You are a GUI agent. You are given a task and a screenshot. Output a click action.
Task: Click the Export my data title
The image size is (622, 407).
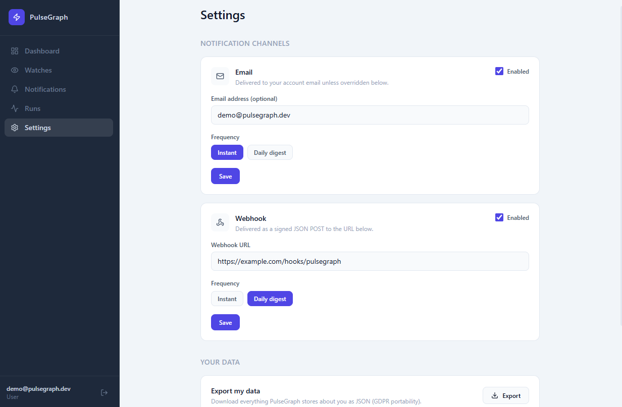tap(235, 391)
